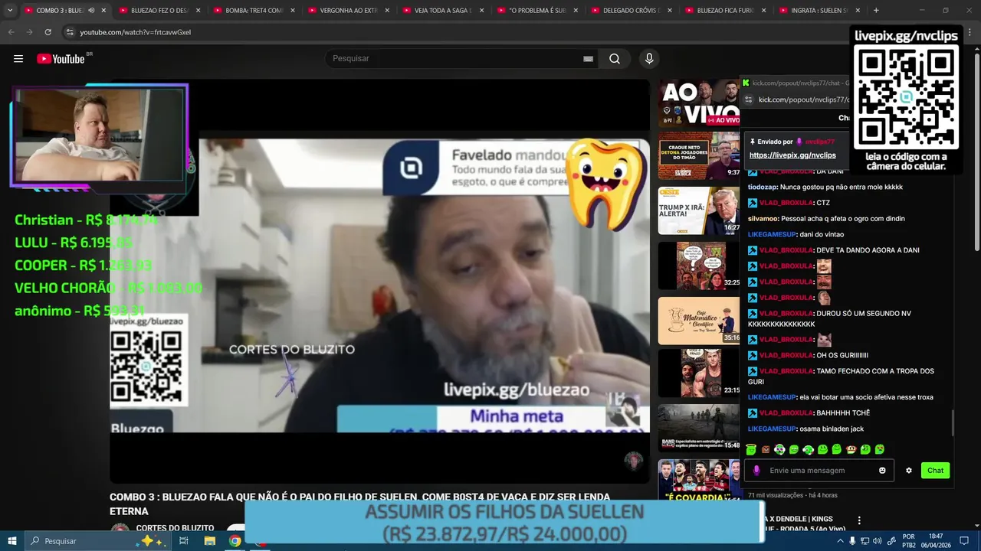The height and width of the screenshot is (551, 981).
Task: Click the Windows taskbar search box
Action: (x=98, y=541)
